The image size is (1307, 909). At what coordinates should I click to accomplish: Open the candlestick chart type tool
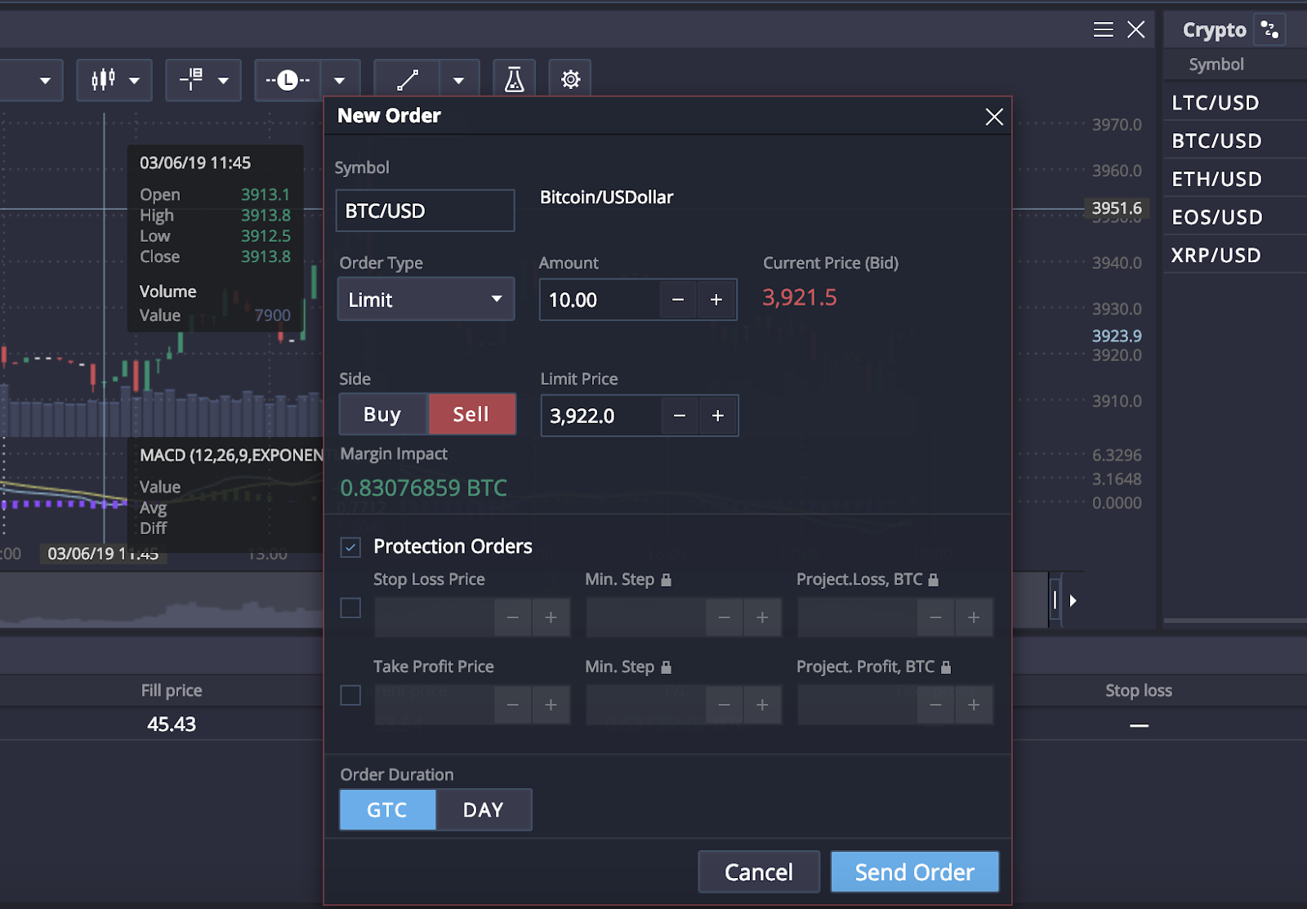tap(103, 80)
